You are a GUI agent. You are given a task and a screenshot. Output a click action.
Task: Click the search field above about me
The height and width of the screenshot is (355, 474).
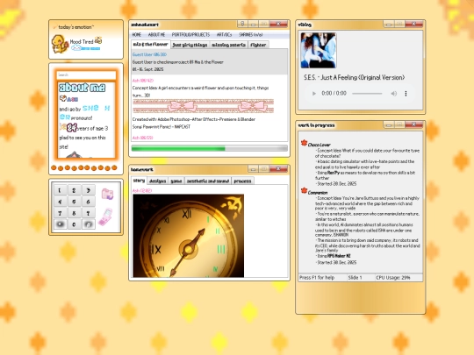click(86, 75)
